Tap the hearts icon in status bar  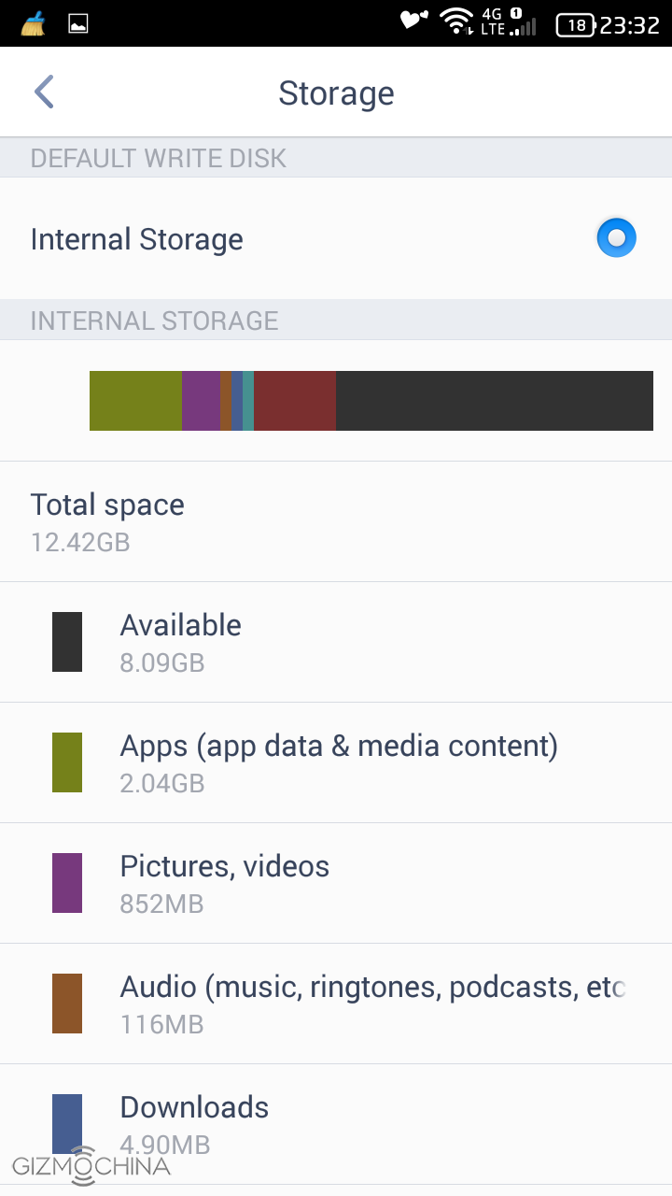coord(413,20)
